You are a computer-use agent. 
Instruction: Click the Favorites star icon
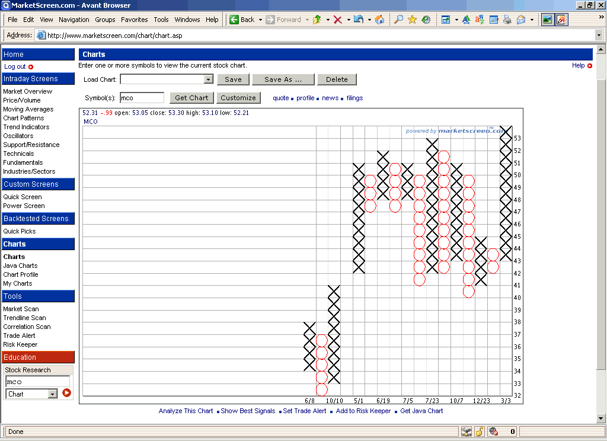[413, 20]
